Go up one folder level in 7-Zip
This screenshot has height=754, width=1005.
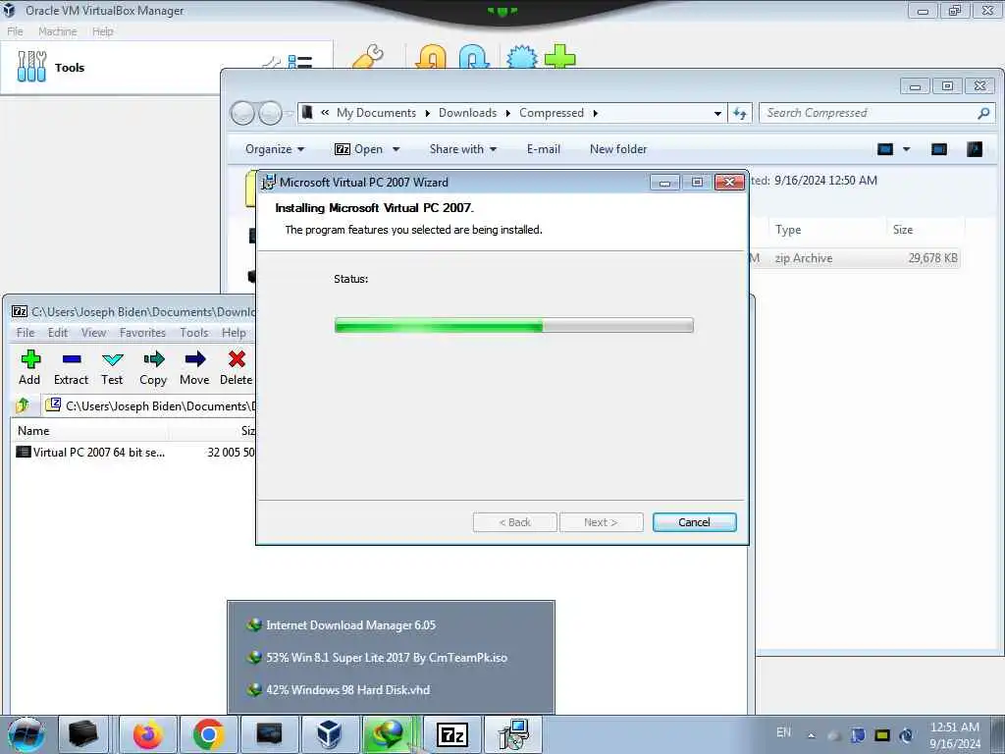[x=24, y=405]
